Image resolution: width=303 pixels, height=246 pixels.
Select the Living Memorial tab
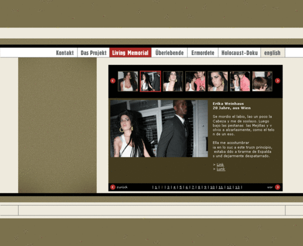pos(130,53)
